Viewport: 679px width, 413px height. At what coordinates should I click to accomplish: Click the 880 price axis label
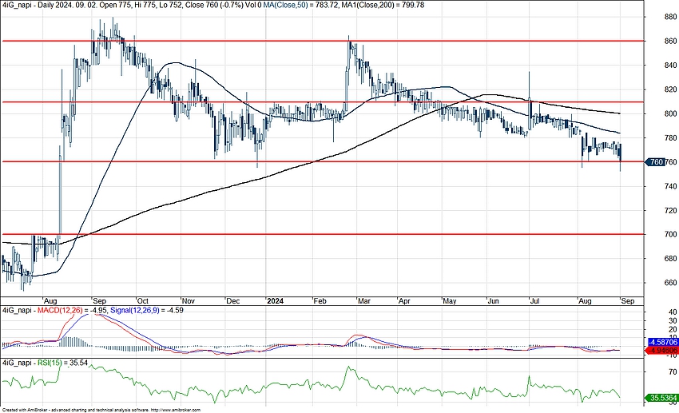point(670,17)
